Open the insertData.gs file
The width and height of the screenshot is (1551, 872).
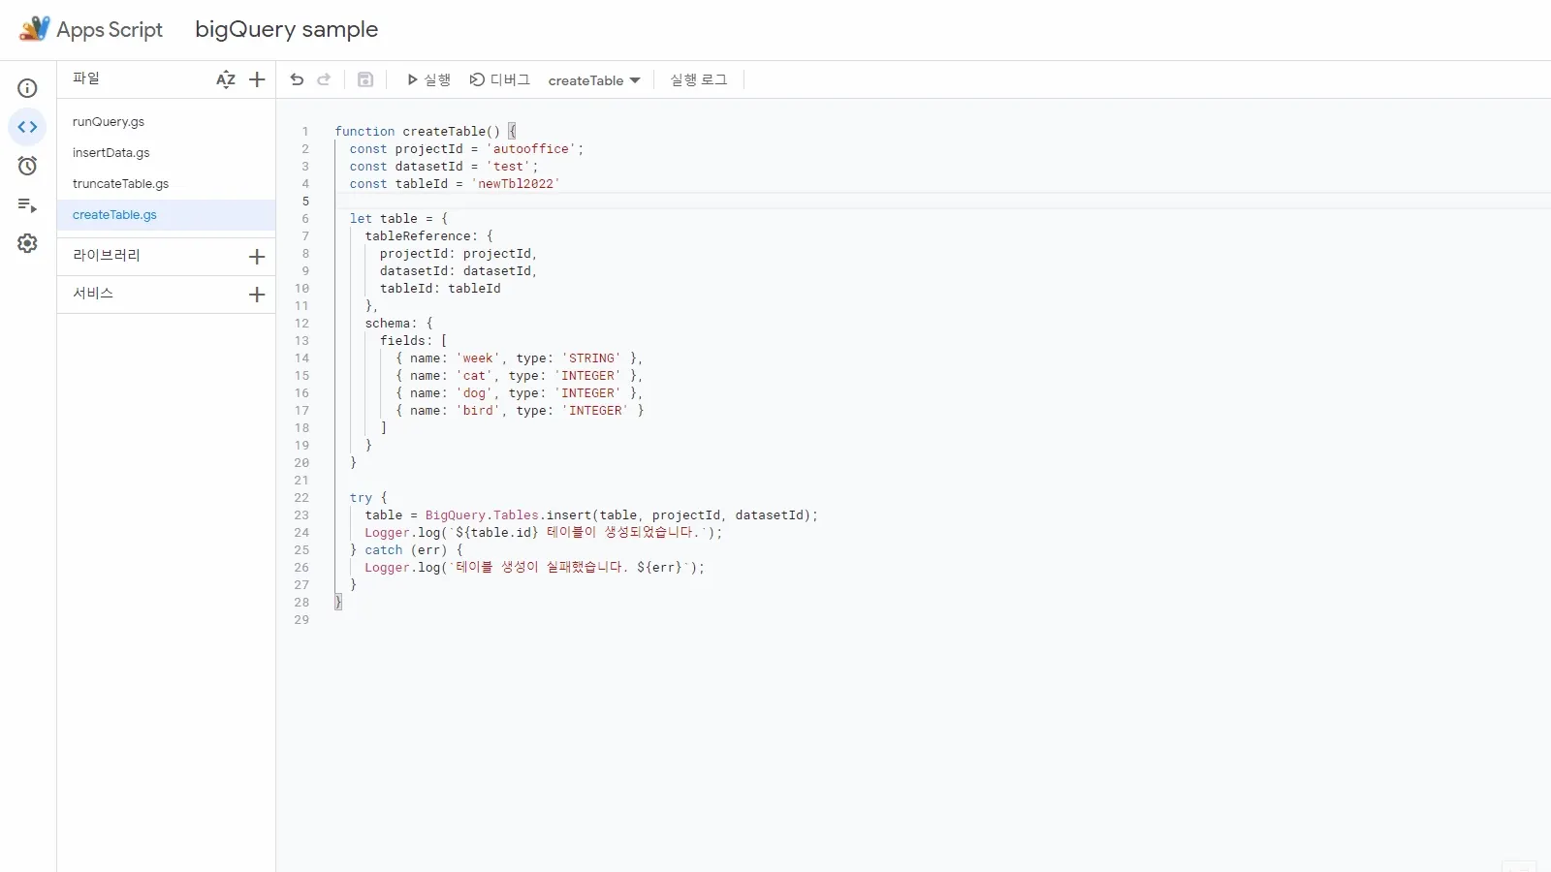[111, 153]
